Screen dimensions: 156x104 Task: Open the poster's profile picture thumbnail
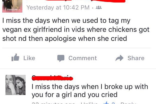[12, 6]
